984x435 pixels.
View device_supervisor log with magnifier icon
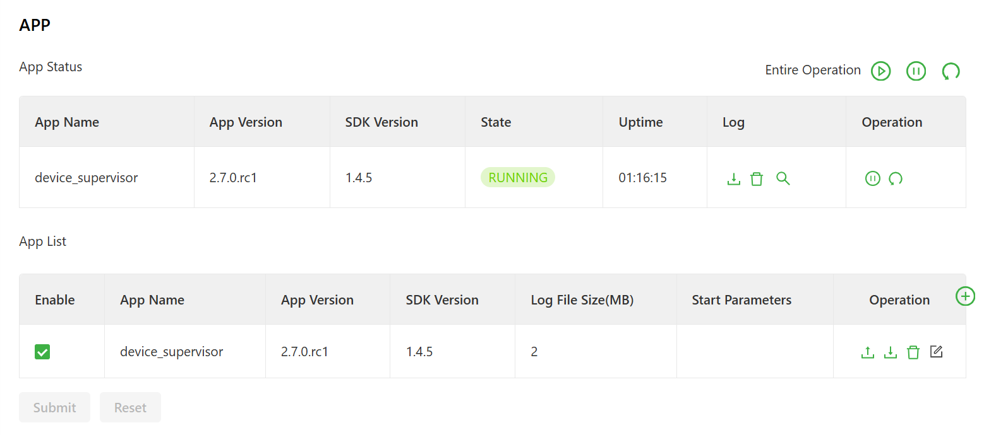pyautogui.click(x=783, y=178)
